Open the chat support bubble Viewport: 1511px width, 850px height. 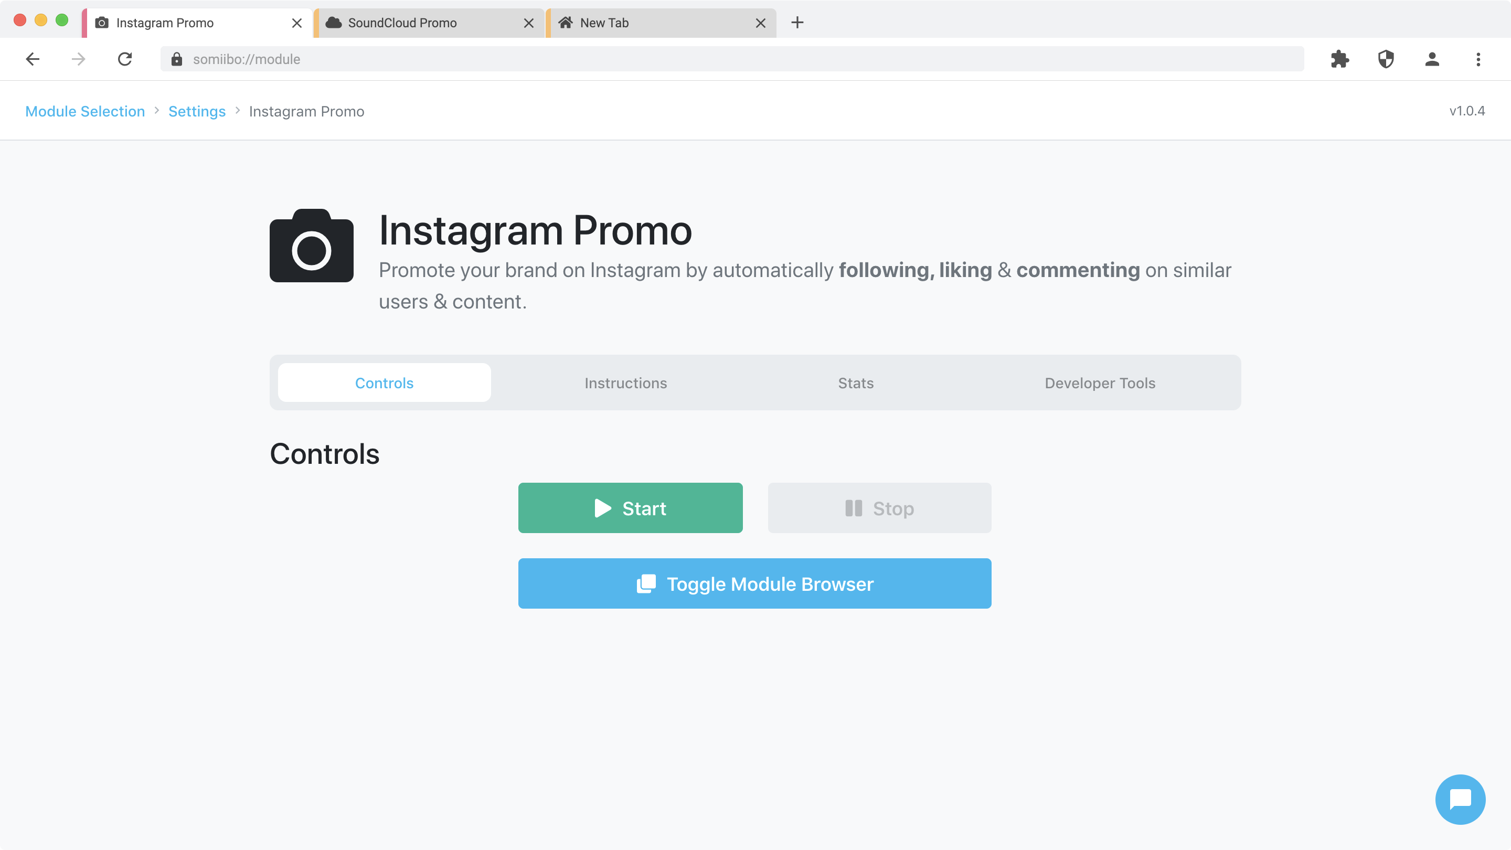point(1460,799)
